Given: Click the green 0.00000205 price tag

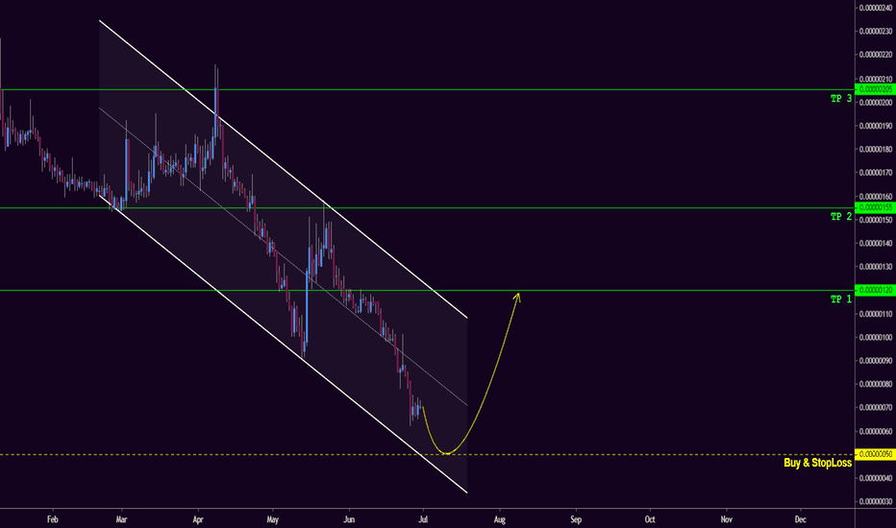Looking at the screenshot, I should pos(876,89).
